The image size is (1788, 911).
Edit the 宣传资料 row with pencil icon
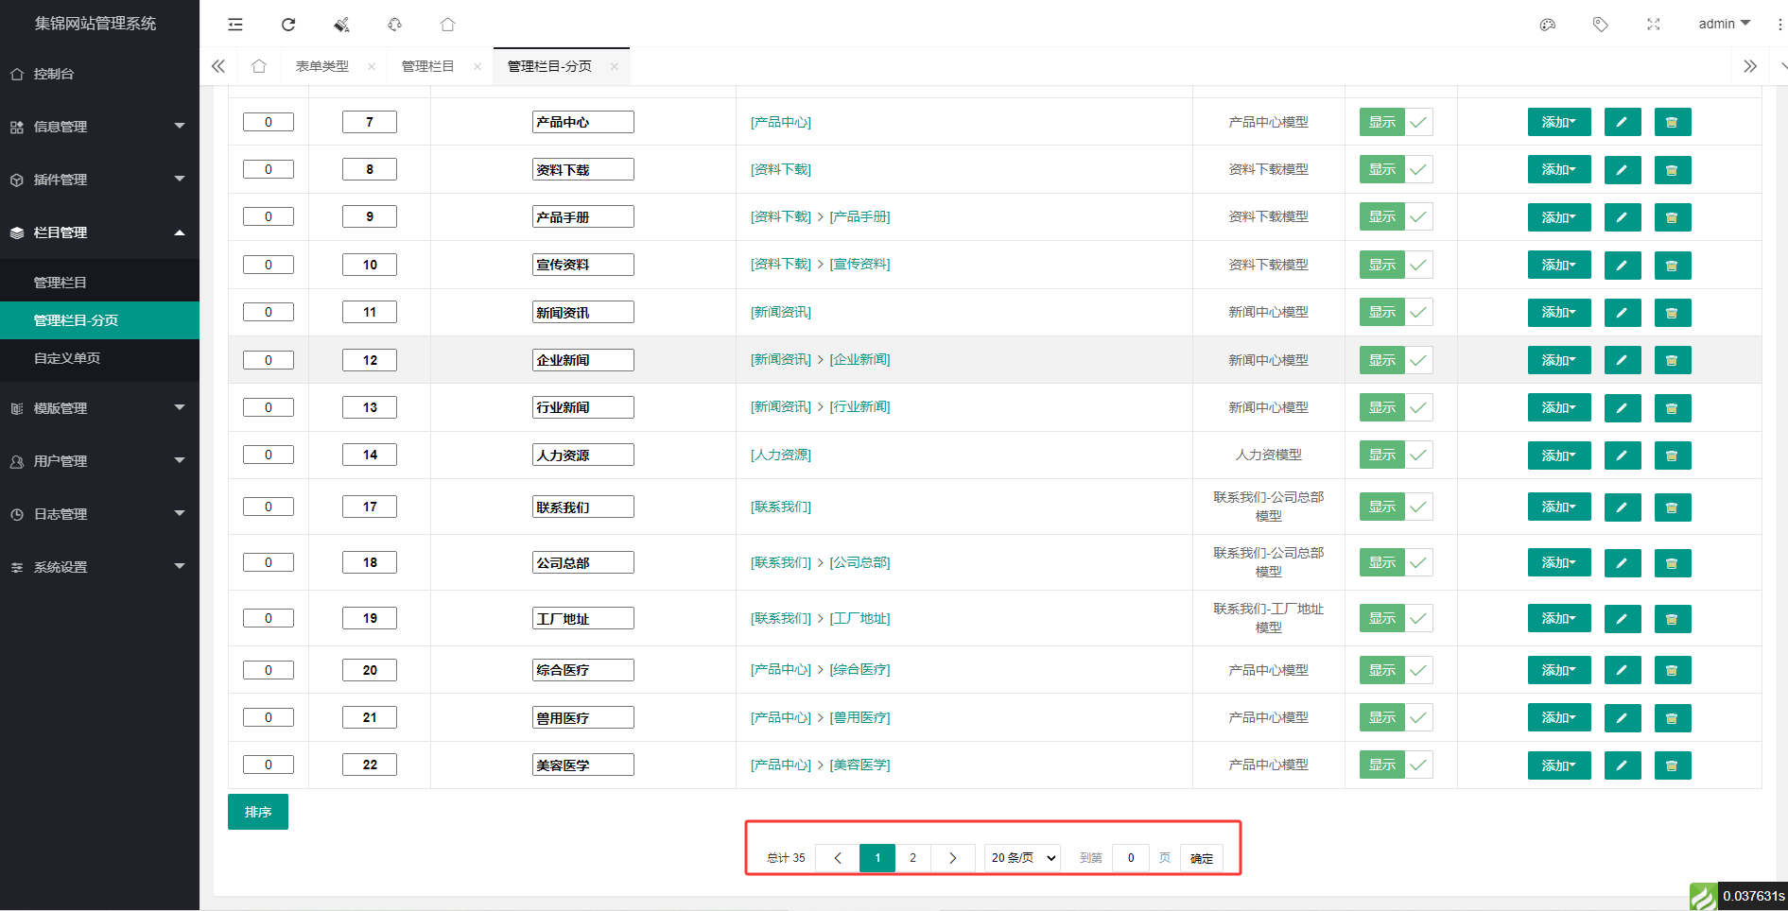[1623, 265]
